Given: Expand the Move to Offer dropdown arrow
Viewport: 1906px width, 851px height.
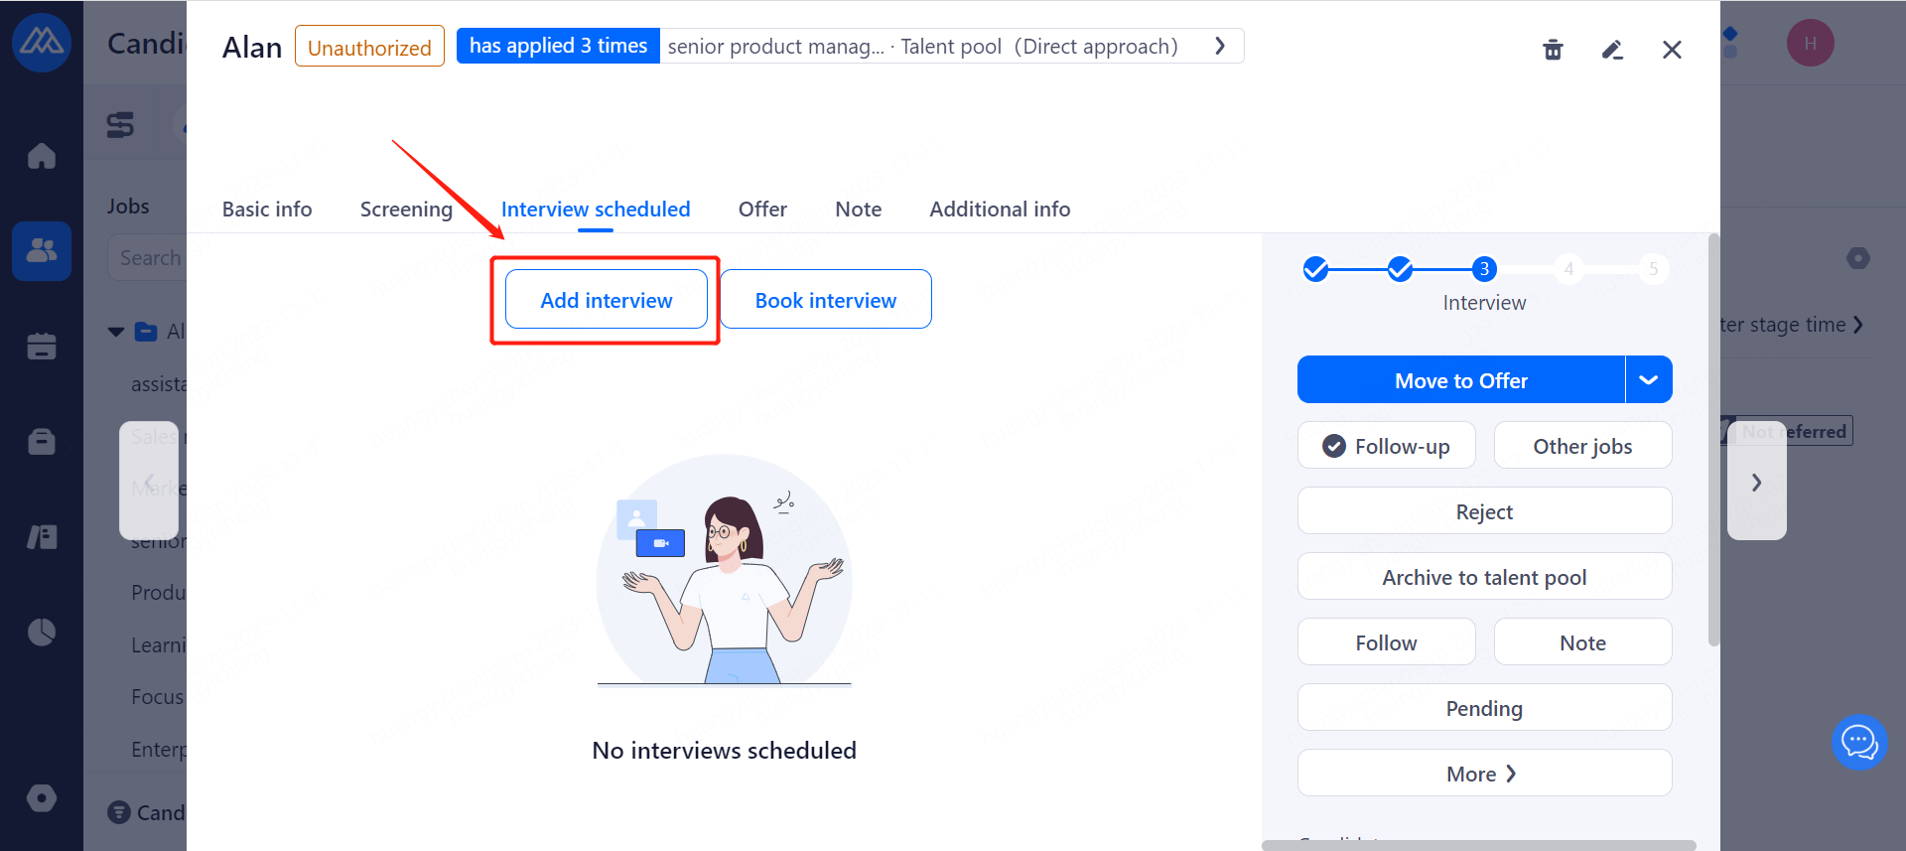Looking at the screenshot, I should (x=1649, y=380).
